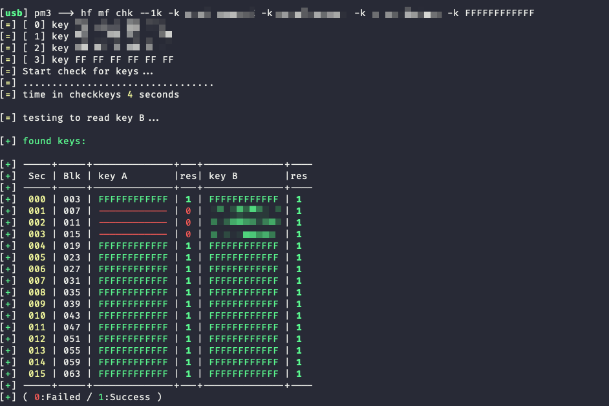
Task: Click the green [+] marker beside found keys
Action: (x=8, y=140)
